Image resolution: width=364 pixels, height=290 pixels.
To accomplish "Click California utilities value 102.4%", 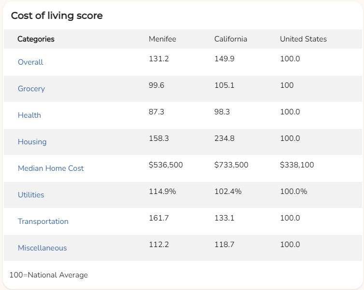I will [x=228, y=192].
